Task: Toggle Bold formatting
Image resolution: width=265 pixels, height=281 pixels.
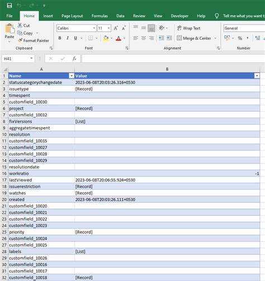Action: [60, 38]
